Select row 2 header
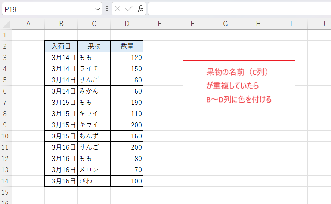The image size is (331, 204). (6, 46)
